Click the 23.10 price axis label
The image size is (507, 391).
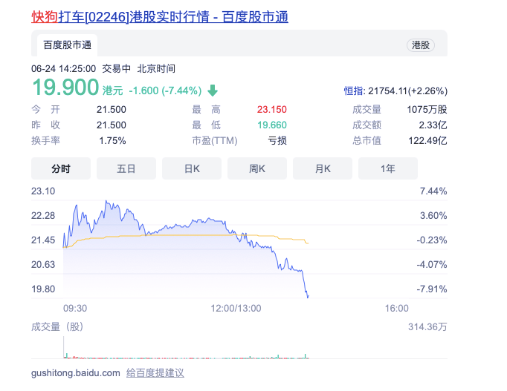[x=43, y=191]
